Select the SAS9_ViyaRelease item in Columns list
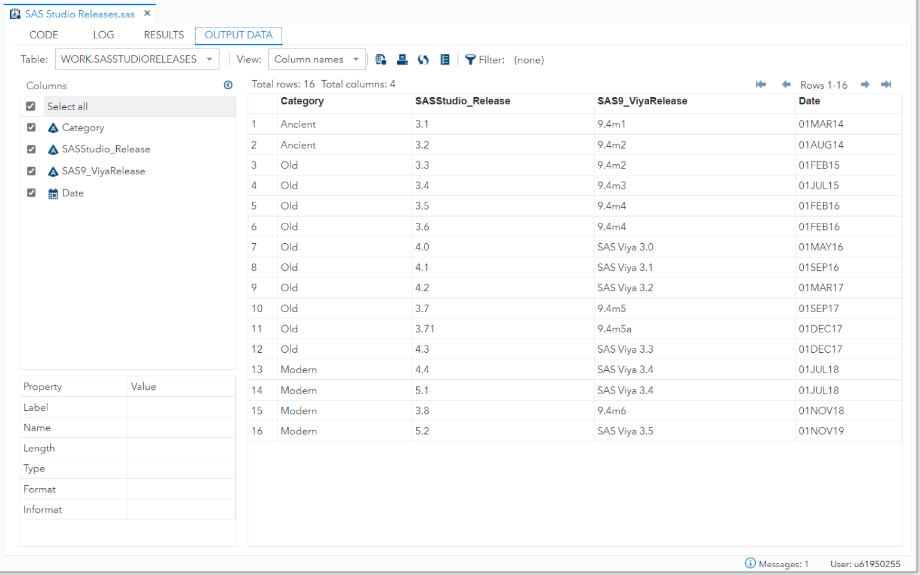The image size is (920, 575). (x=104, y=171)
